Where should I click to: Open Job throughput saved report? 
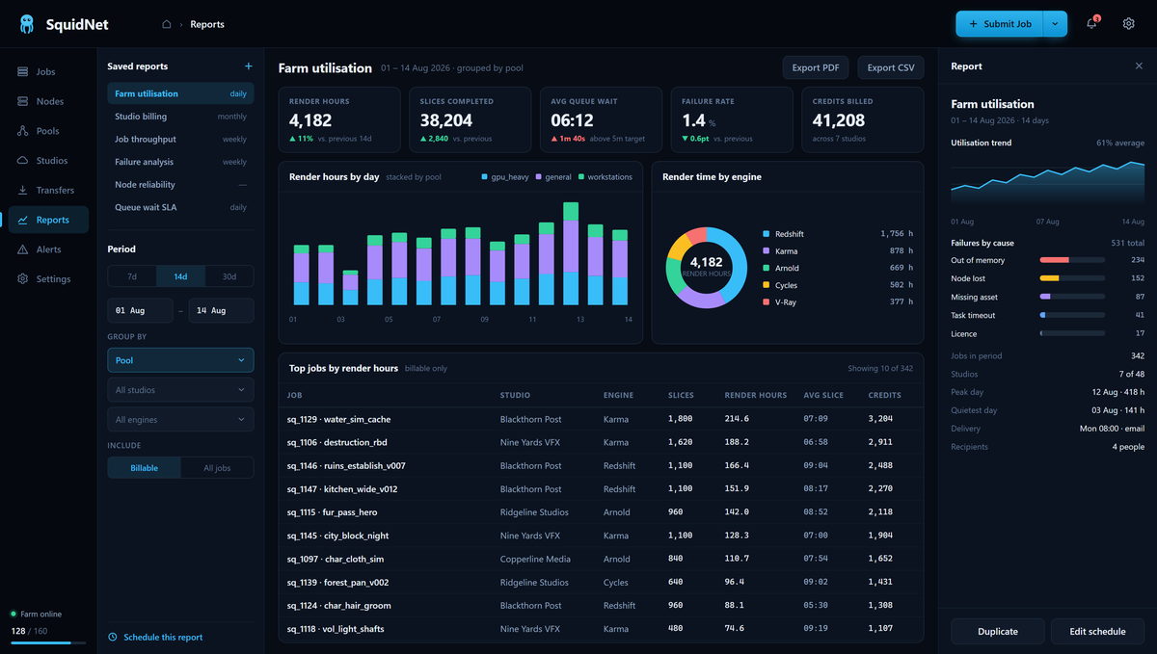click(x=180, y=140)
